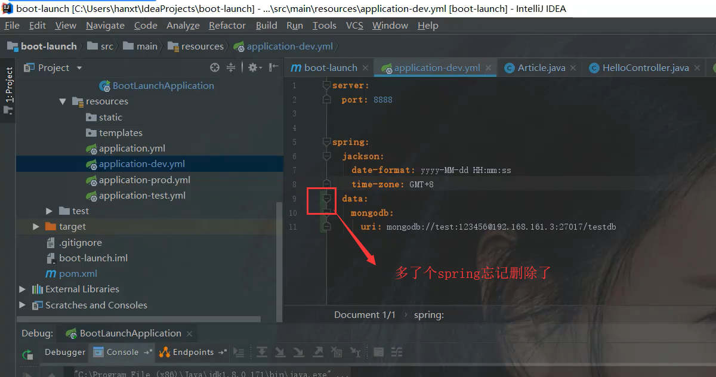Screen dimensions: 716x377
Task: Open the Project panel gear settings
Action: point(255,67)
